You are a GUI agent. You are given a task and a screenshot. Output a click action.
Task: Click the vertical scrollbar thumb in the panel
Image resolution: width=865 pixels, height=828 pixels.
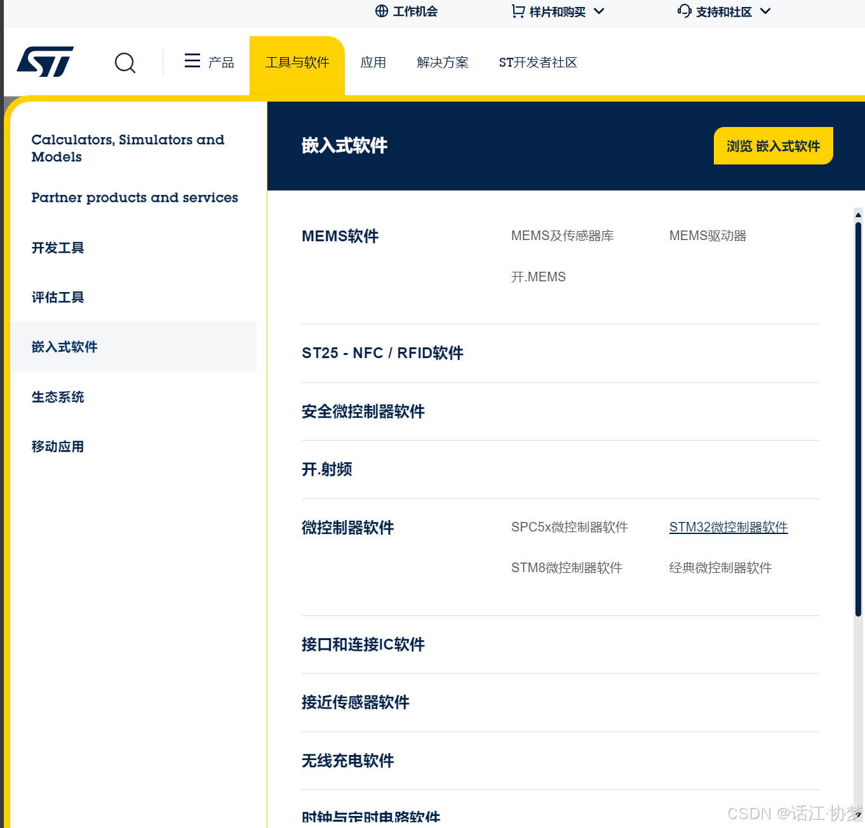858,419
